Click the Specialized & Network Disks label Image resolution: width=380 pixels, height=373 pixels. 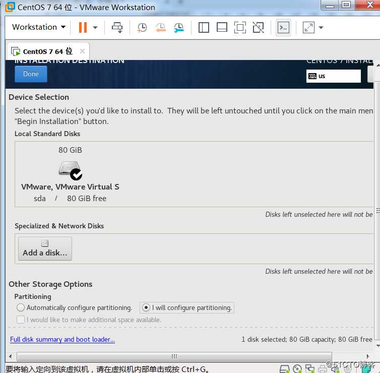click(59, 226)
